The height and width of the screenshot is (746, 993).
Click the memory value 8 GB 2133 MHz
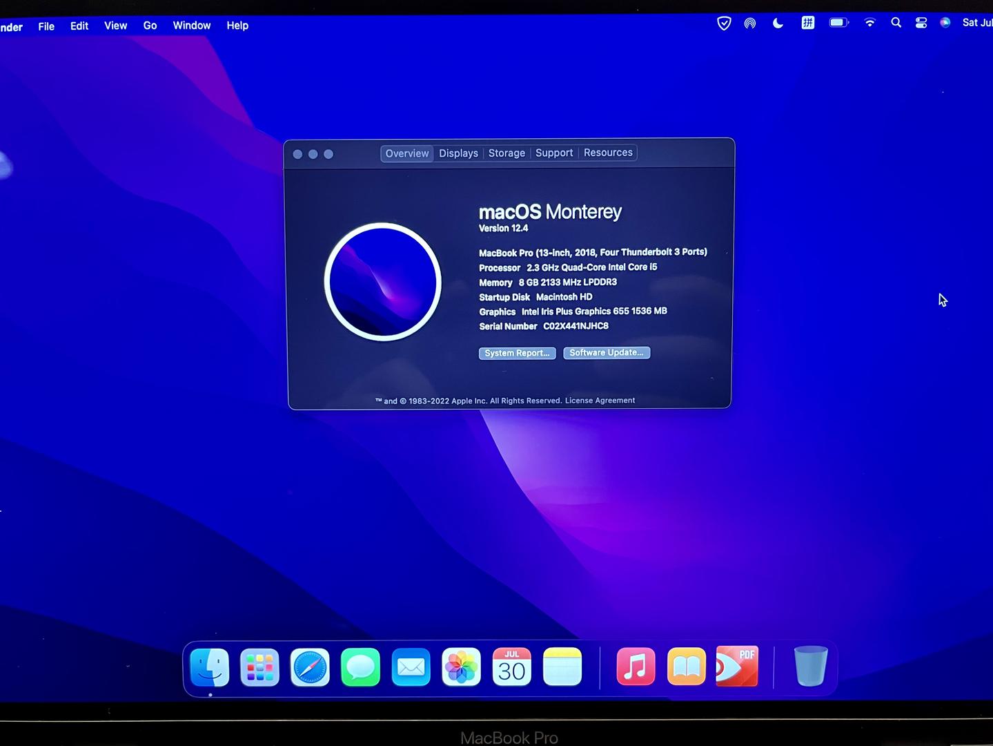(567, 282)
